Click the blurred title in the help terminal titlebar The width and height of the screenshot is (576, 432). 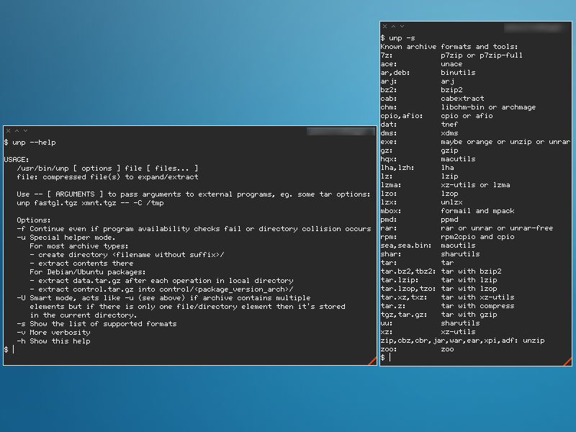pos(341,131)
